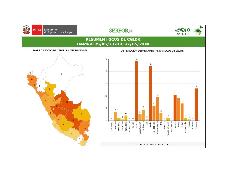The height and width of the screenshot is (173, 246).
Task: Click the Distribución Departamental chart title
Action: [152, 51]
